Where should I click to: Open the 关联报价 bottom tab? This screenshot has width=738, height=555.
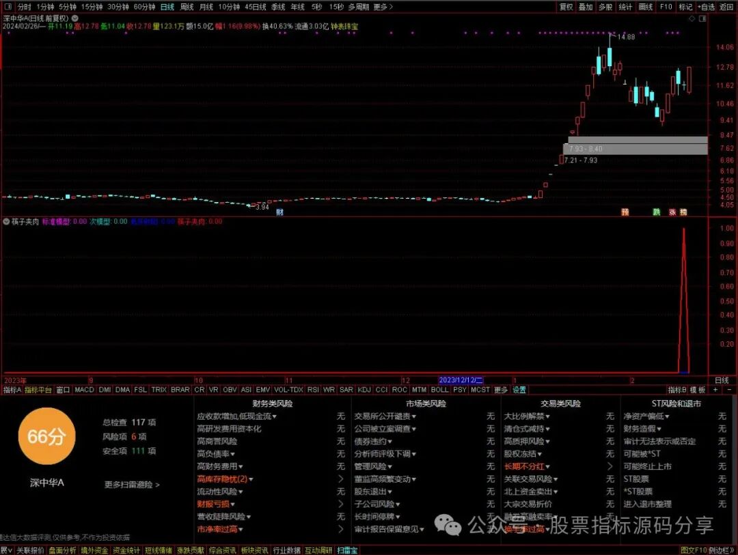pyautogui.click(x=30, y=550)
